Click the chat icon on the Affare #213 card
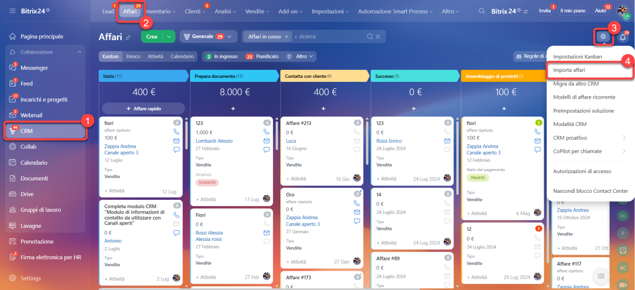Viewport: 635px width, 290px height. pos(358,150)
